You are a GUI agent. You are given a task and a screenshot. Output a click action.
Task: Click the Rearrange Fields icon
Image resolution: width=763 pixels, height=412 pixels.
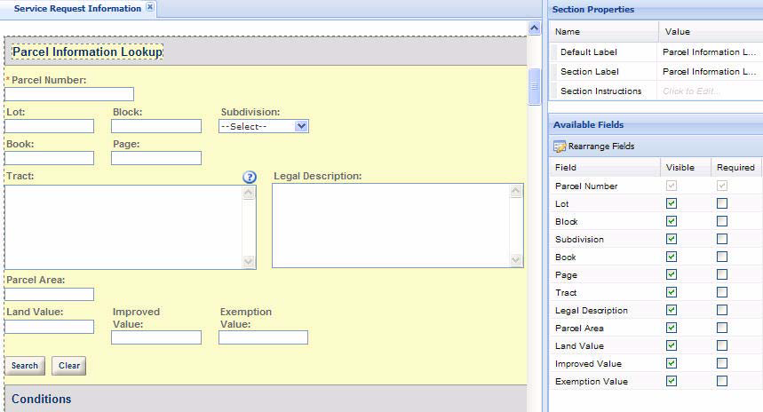[x=560, y=147]
